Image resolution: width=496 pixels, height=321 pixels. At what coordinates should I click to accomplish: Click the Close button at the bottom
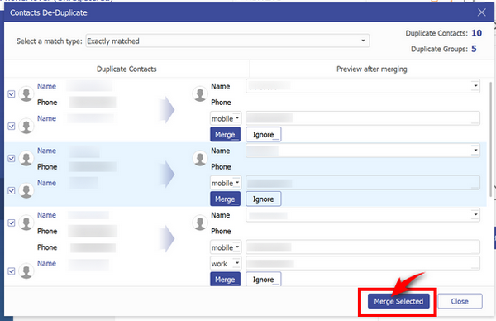[x=460, y=301]
